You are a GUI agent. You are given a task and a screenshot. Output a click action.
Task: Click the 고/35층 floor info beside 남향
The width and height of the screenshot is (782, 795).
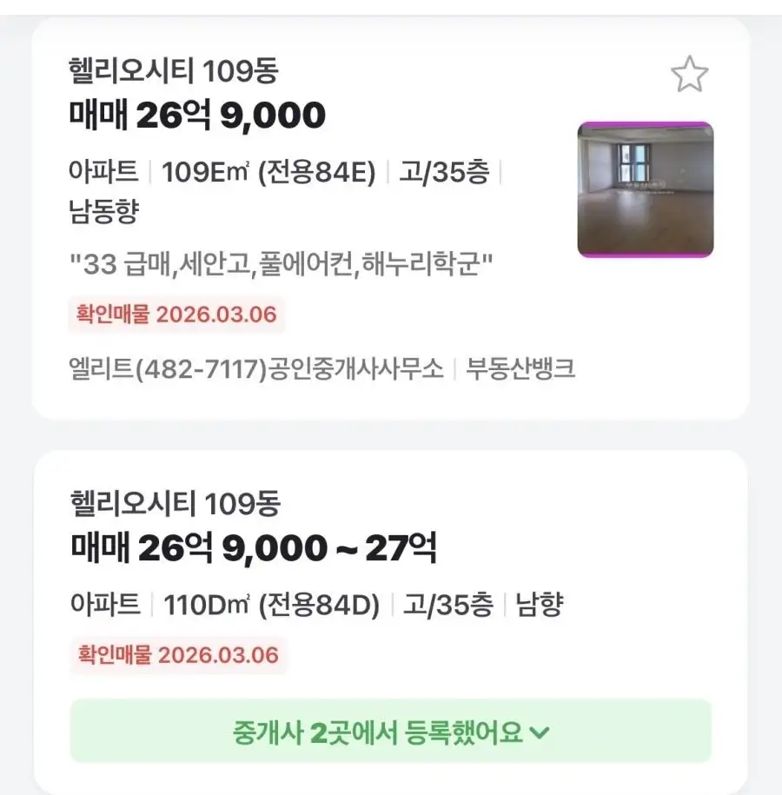[x=447, y=605]
